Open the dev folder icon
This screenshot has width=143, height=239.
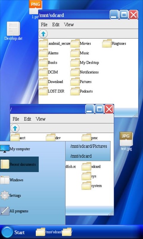point(50,137)
